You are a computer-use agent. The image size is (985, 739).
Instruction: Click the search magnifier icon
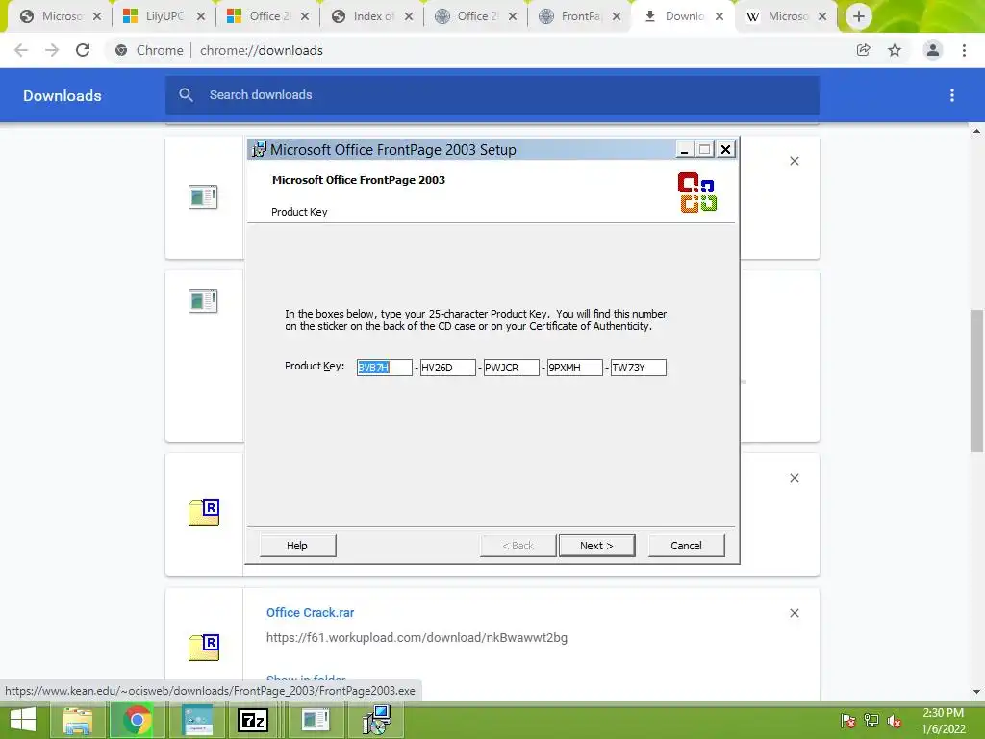186,95
